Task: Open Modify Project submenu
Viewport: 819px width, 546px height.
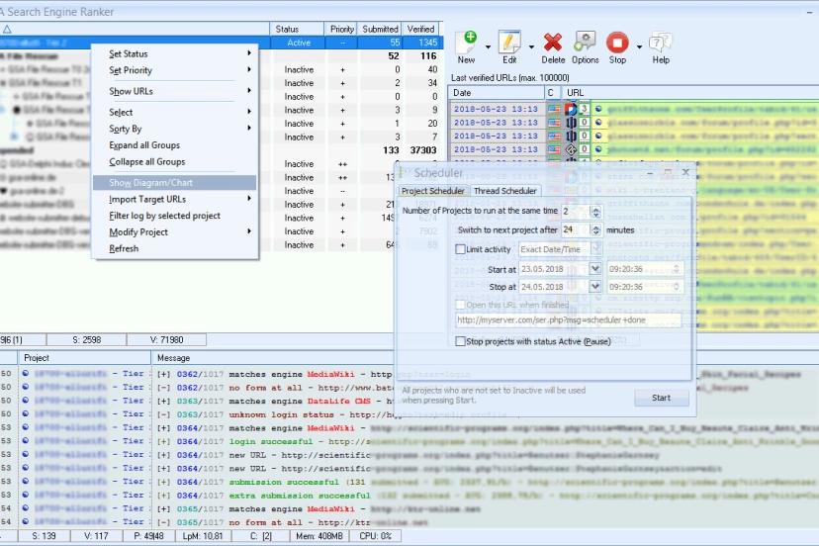Action: coord(175,232)
